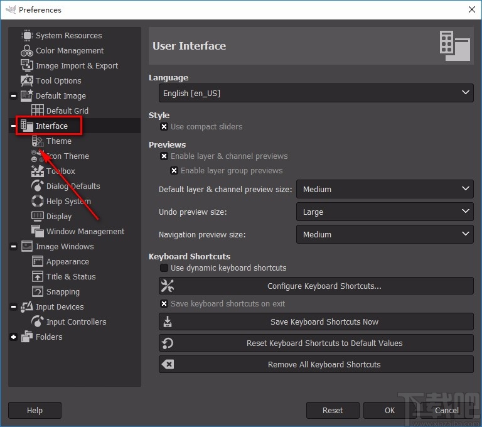Open the Language dropdown

[x=316, y=93]
